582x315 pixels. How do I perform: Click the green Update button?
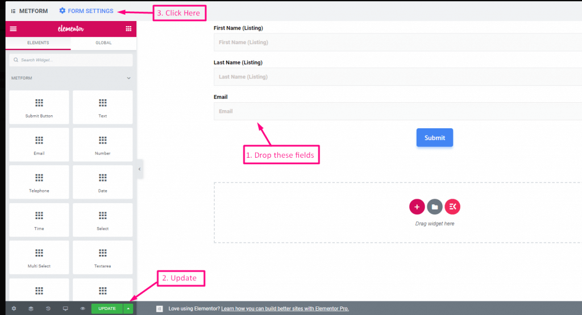click(x=107, y=308)
